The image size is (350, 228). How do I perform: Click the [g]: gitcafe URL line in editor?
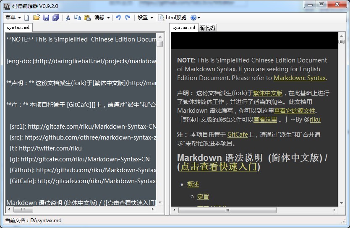click(x=80, y=159)
